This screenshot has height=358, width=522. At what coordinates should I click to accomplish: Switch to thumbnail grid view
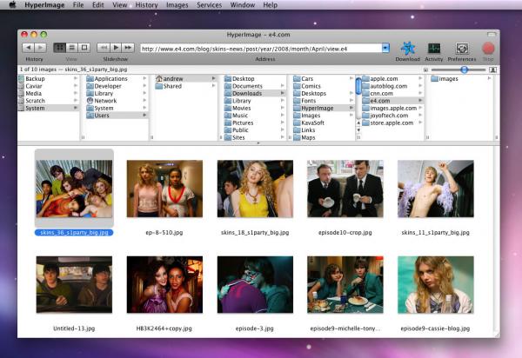pyautogui.click(x=59, y=48)
